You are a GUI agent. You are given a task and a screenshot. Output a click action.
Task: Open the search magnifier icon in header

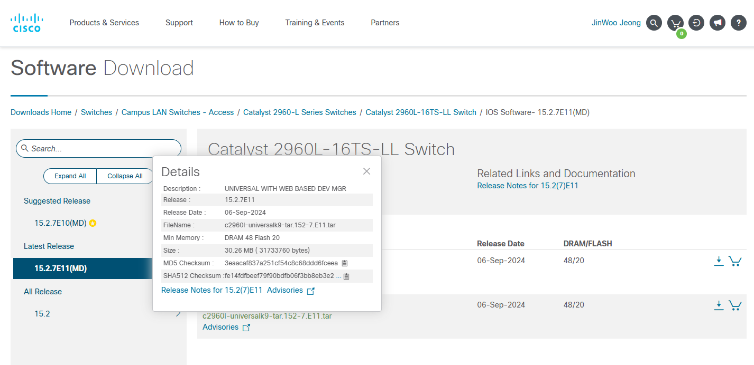tap(654, 23)
